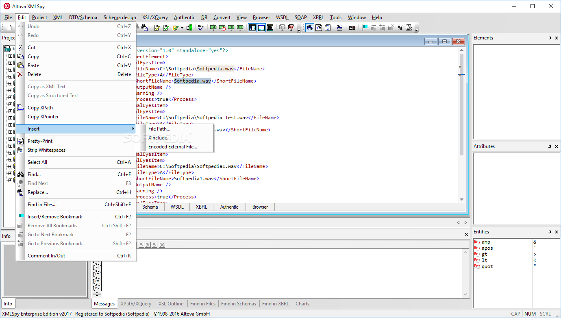
Task: Open the Find in Schemas tab
Action: click(239, 304)
